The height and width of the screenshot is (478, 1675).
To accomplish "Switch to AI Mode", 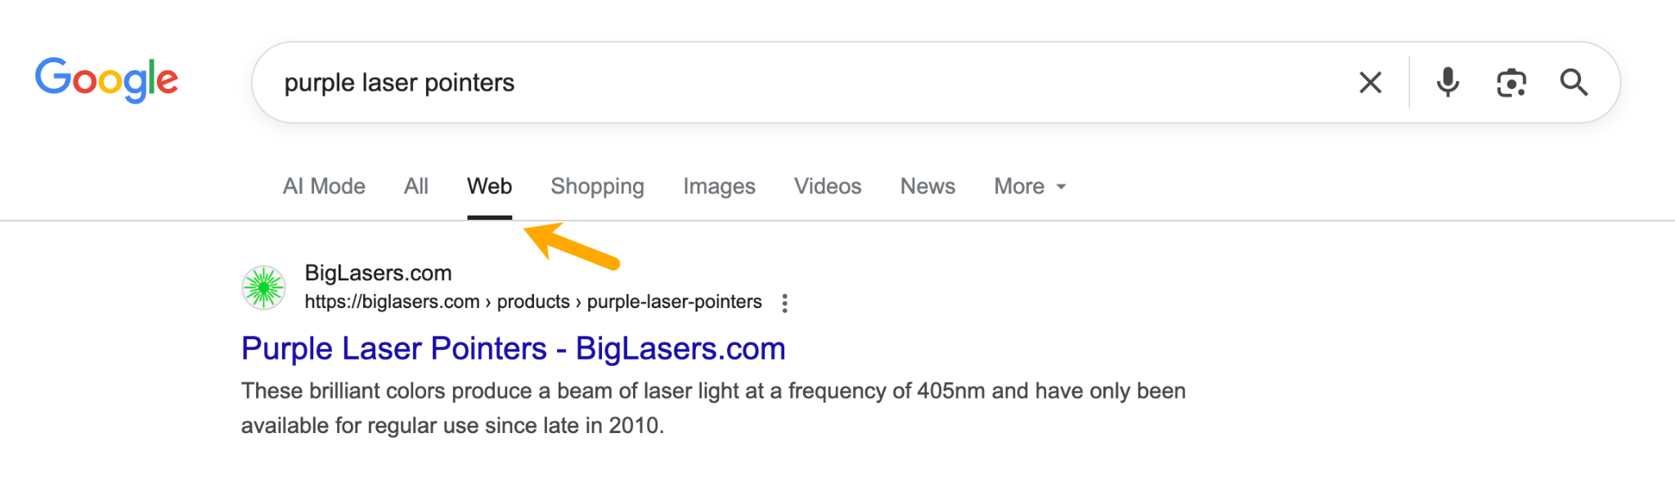I will point(323,186).
